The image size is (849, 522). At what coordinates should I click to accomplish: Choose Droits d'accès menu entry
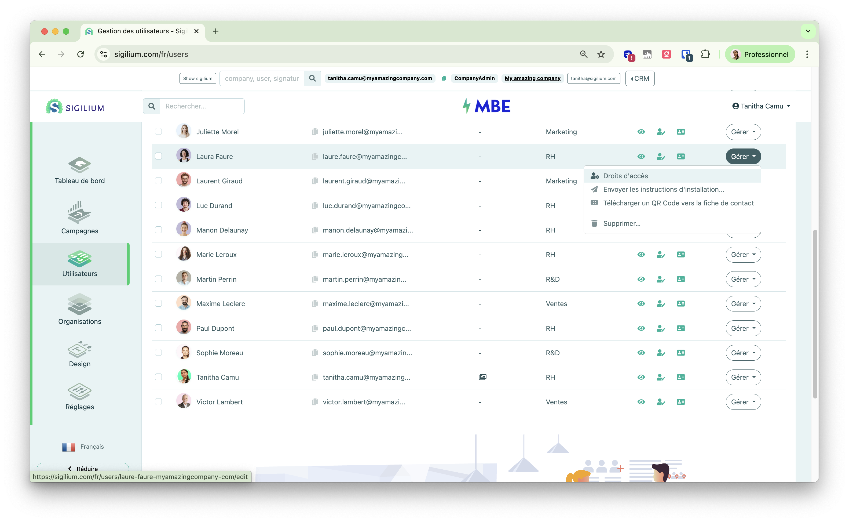point(625,176)
